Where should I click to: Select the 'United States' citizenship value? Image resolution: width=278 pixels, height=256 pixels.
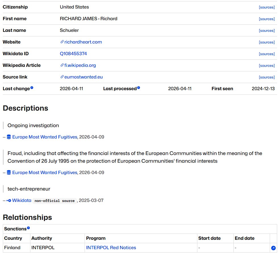click(x=74, y=7)
